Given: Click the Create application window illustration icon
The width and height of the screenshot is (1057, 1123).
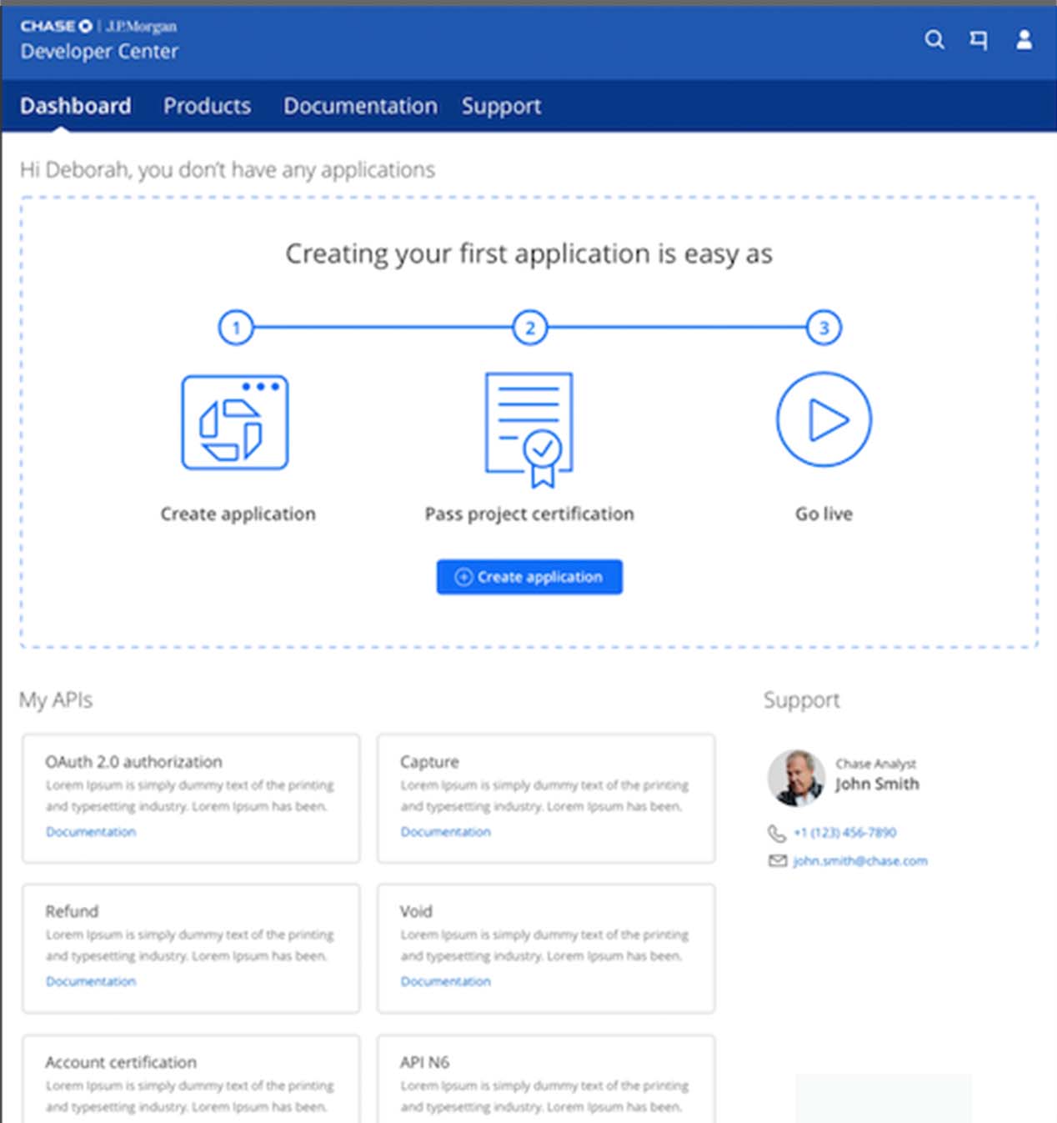Looking at the screenshot, I should 235,422.
